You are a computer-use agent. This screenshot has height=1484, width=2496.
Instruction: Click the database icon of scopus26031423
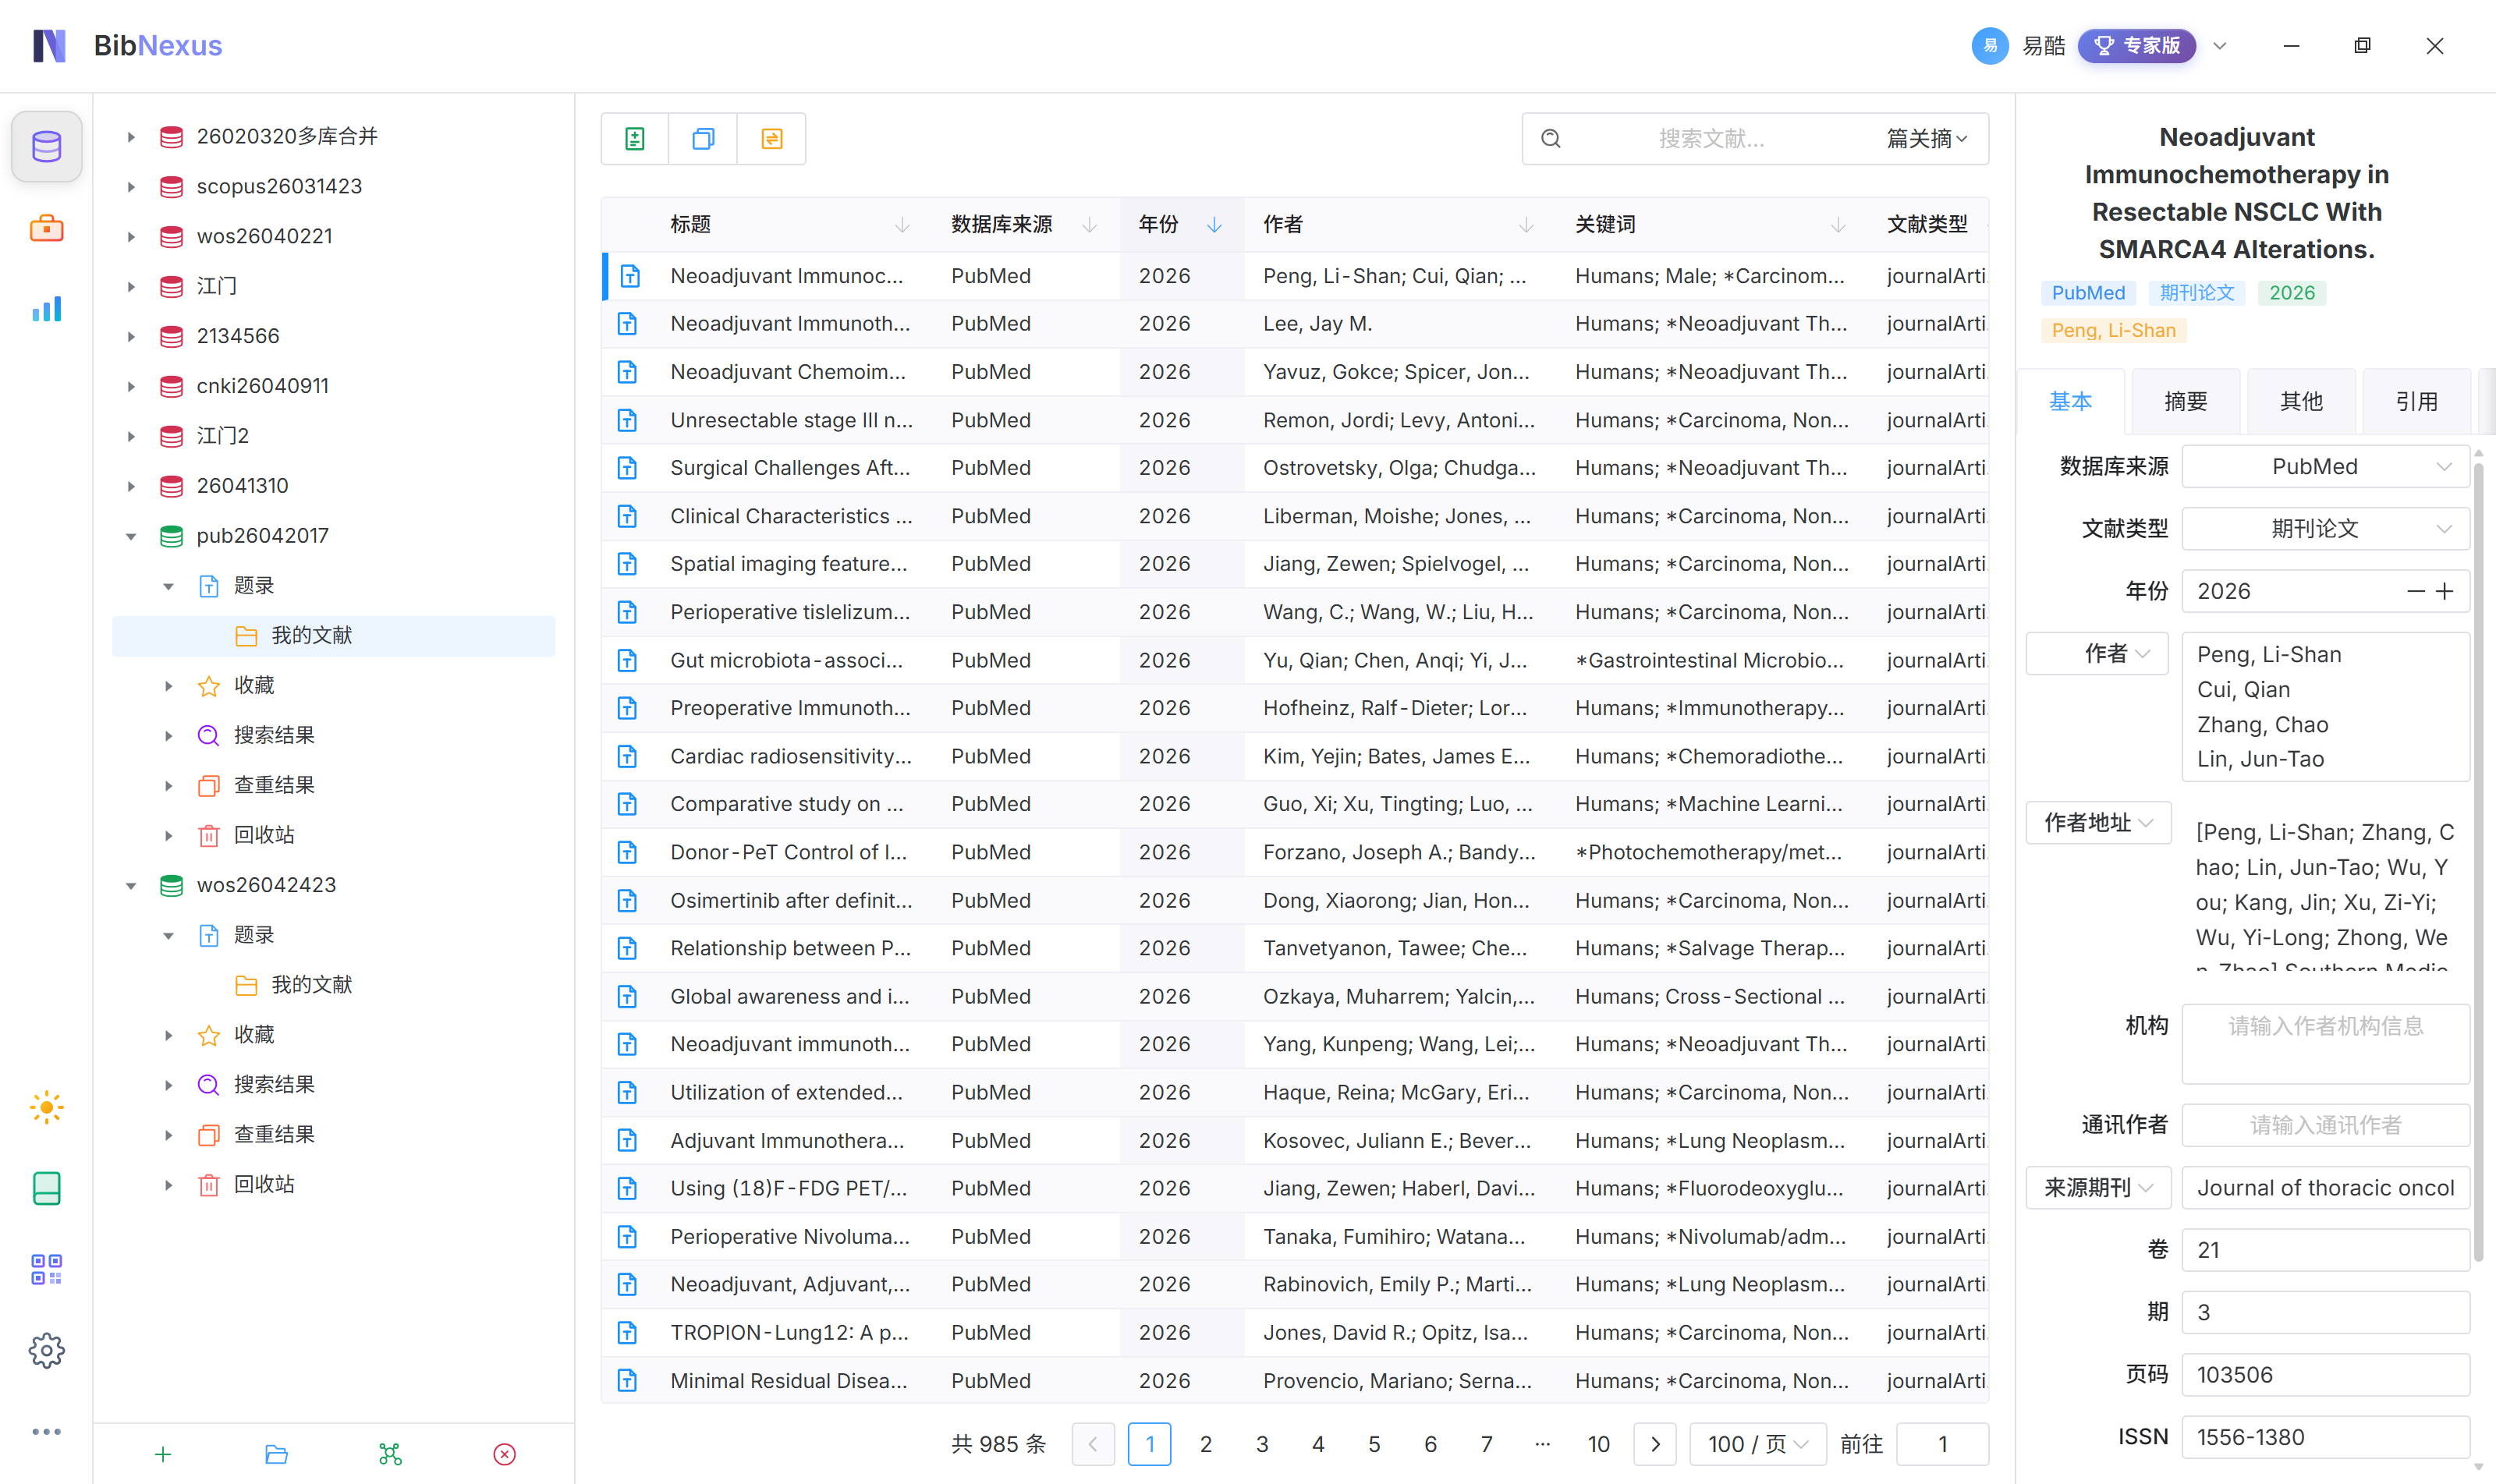172,187
